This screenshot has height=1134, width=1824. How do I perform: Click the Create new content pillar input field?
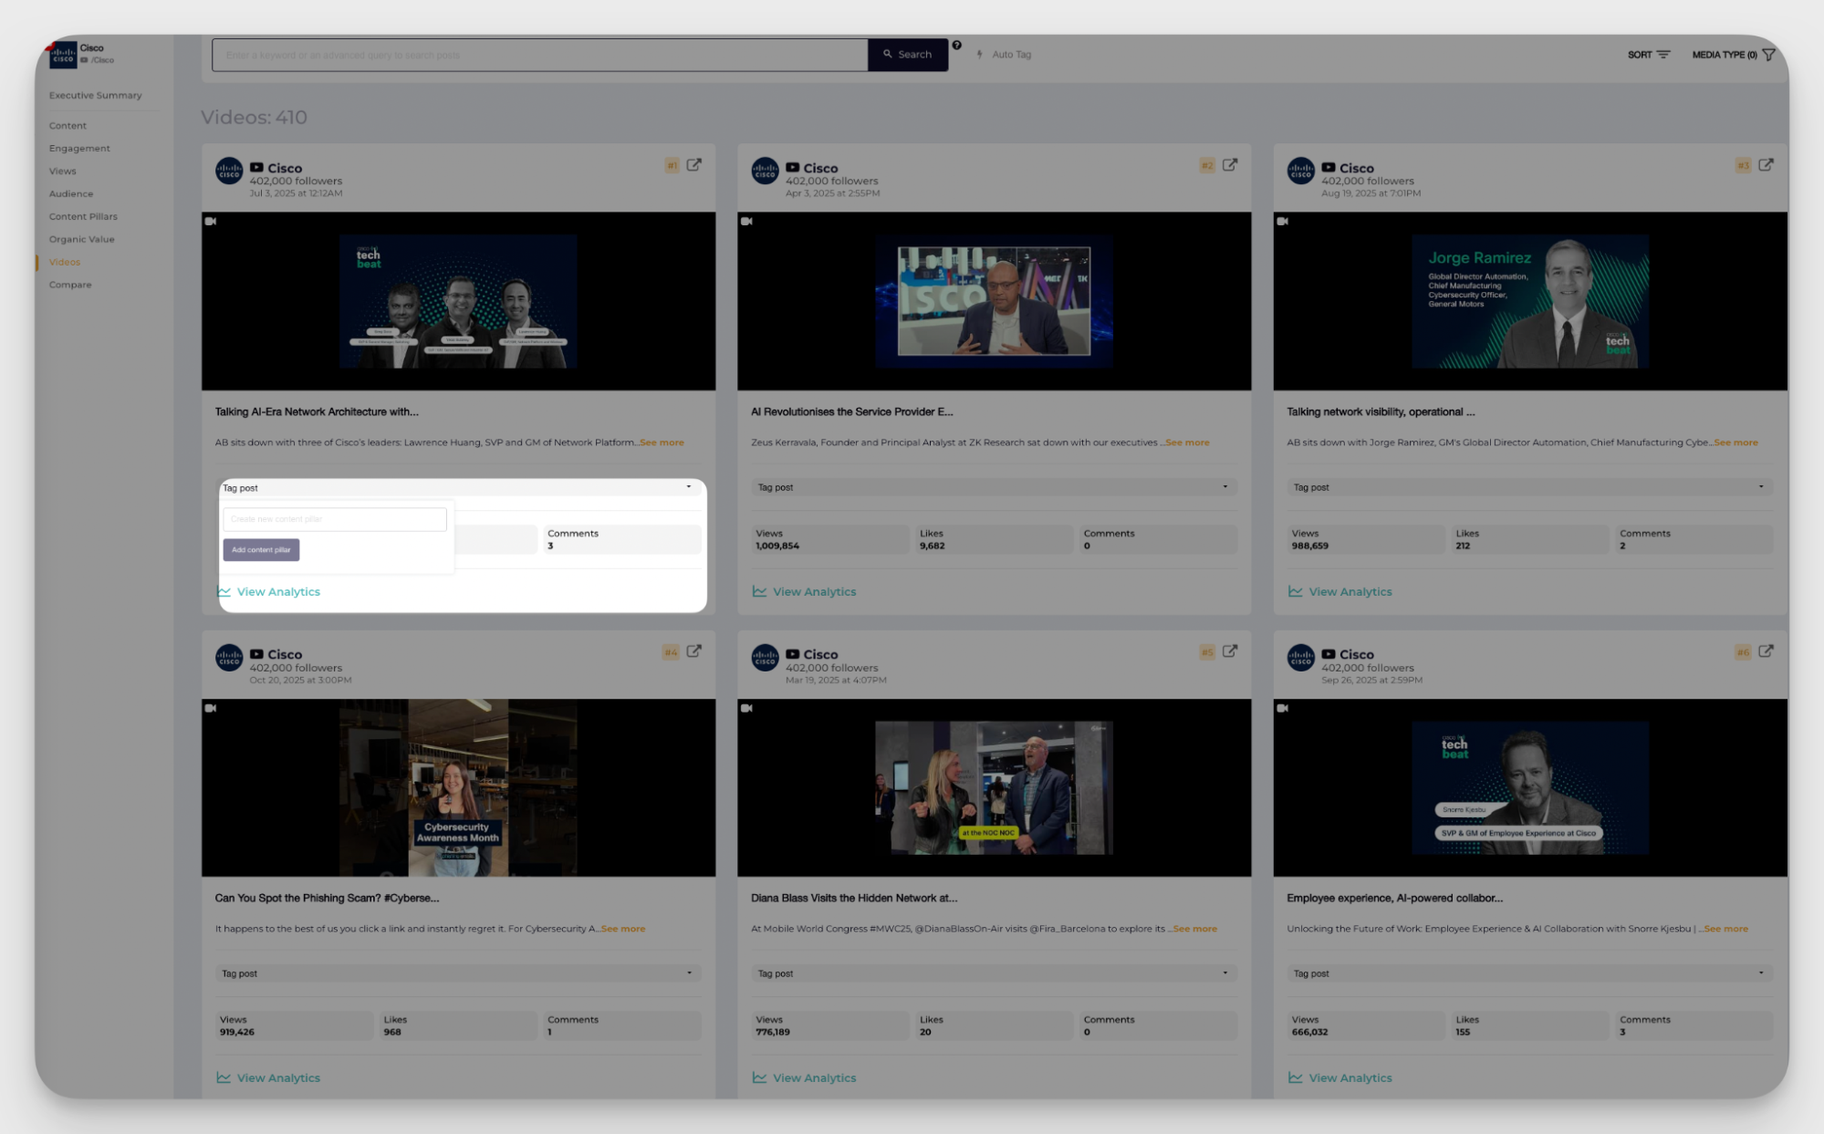click(334, 519)
